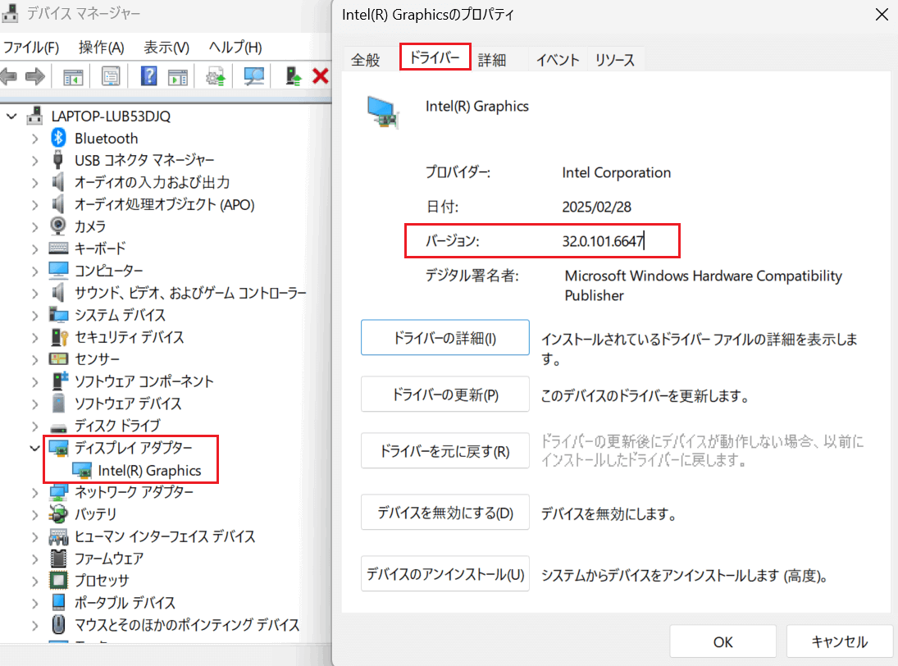Click the blue Help question-mark toolbar icon
Screen dimensions: 898x666
tap(149, 76)
